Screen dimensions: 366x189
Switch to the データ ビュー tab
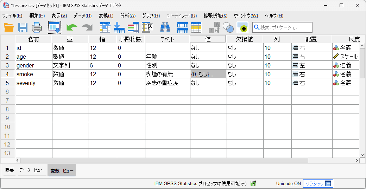pyautogui.click(x=32, y=170)
